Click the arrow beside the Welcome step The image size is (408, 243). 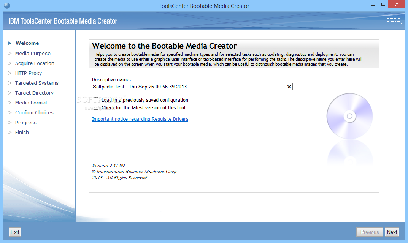[10, 43]
